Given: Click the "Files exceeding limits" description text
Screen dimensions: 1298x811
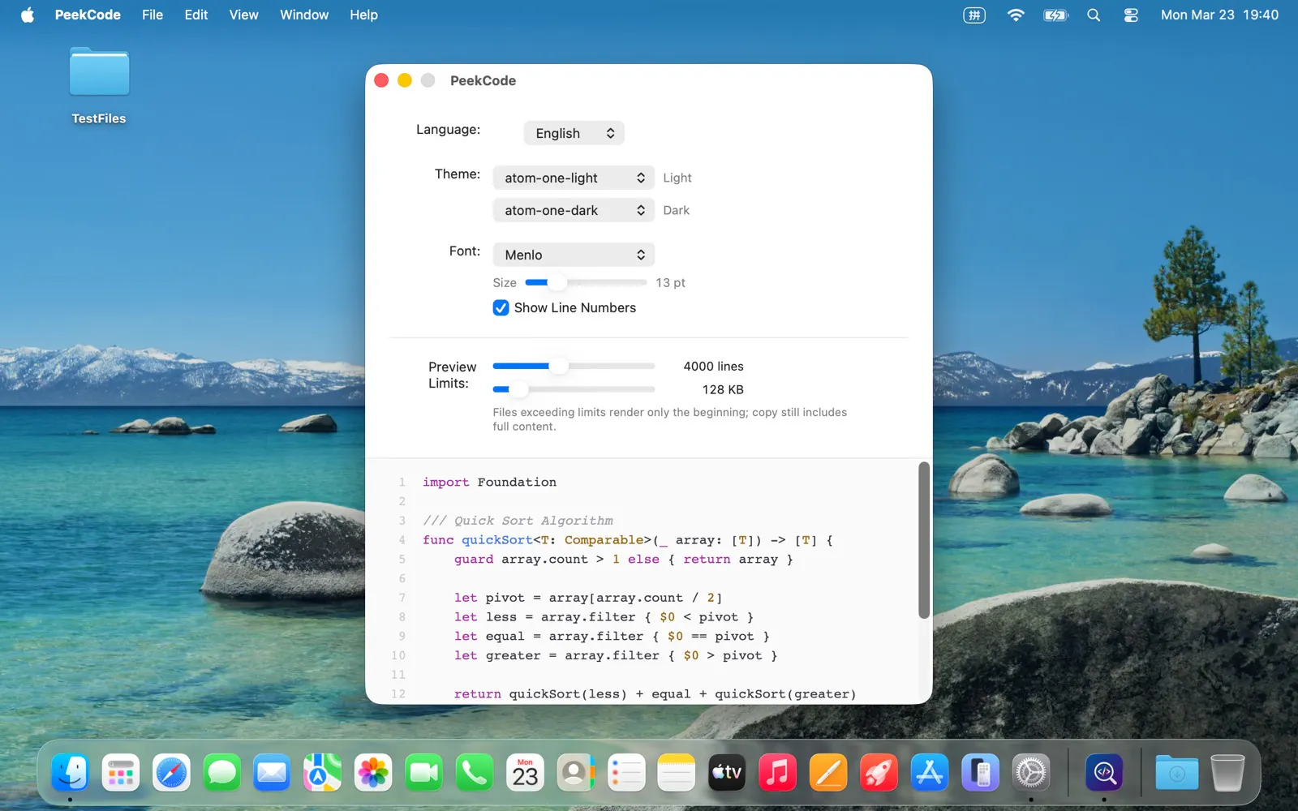Looking at the screenshot, I should (670, 419).
